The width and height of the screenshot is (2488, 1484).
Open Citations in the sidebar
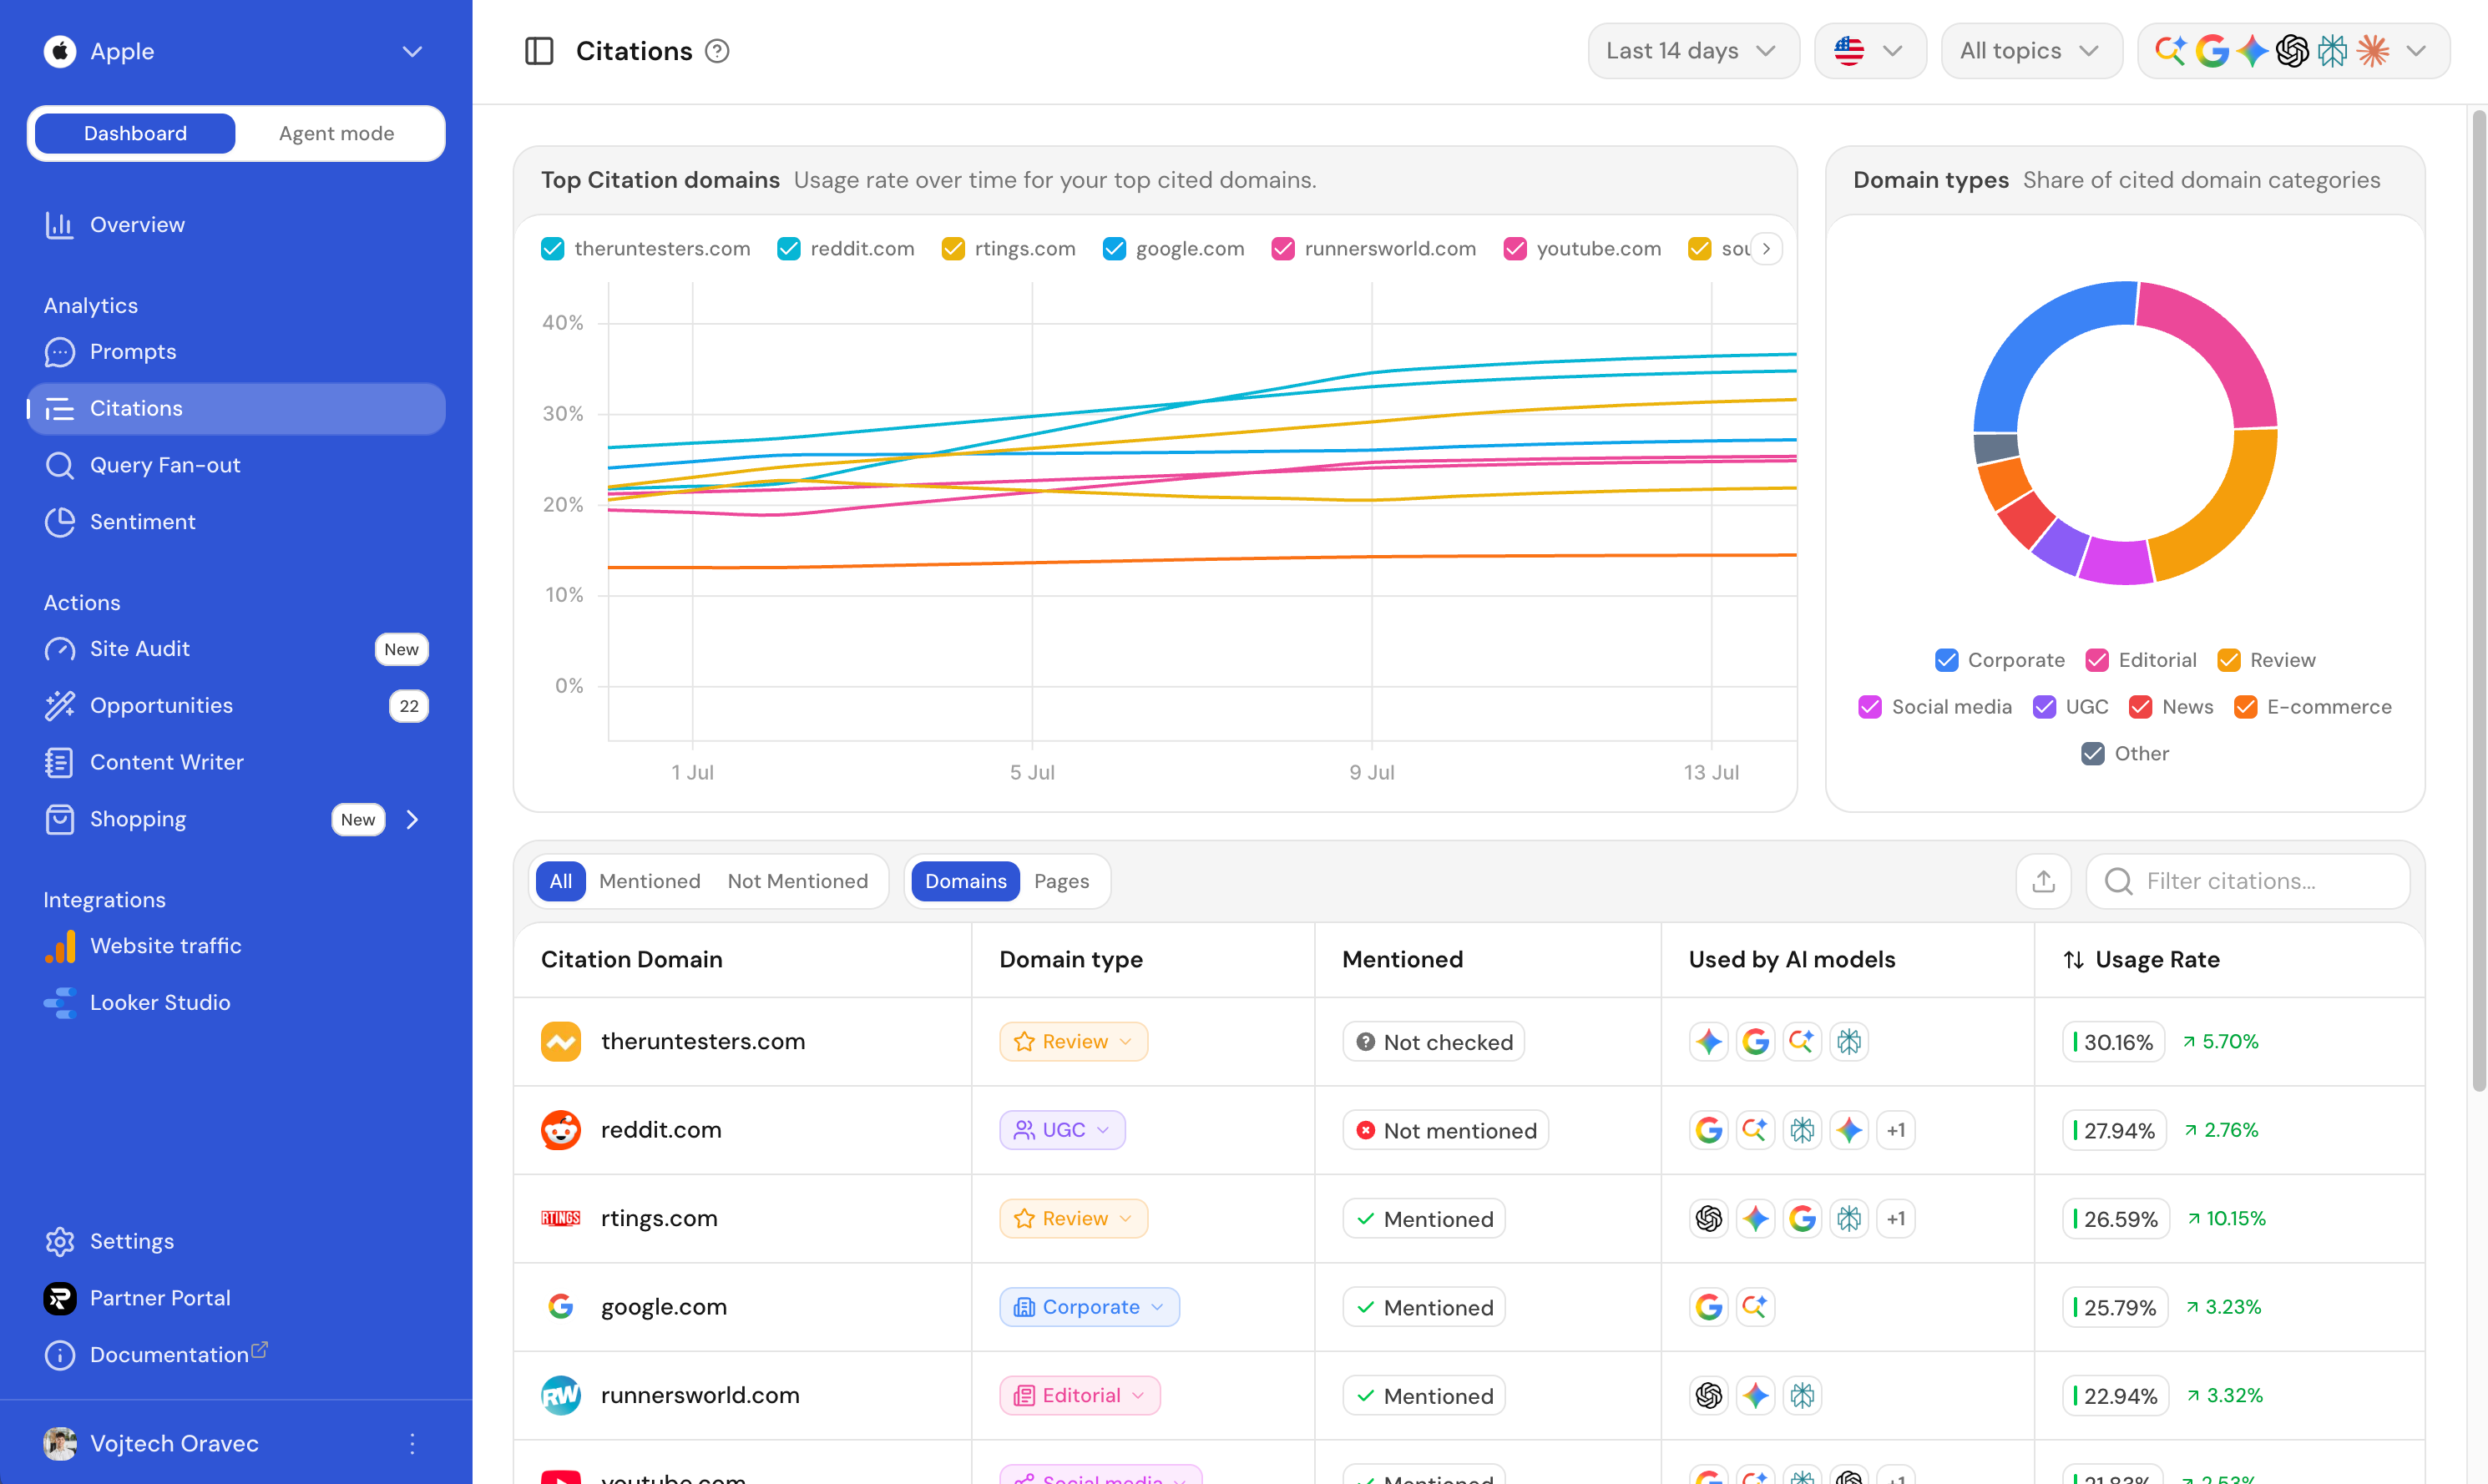tap(236, 408)
